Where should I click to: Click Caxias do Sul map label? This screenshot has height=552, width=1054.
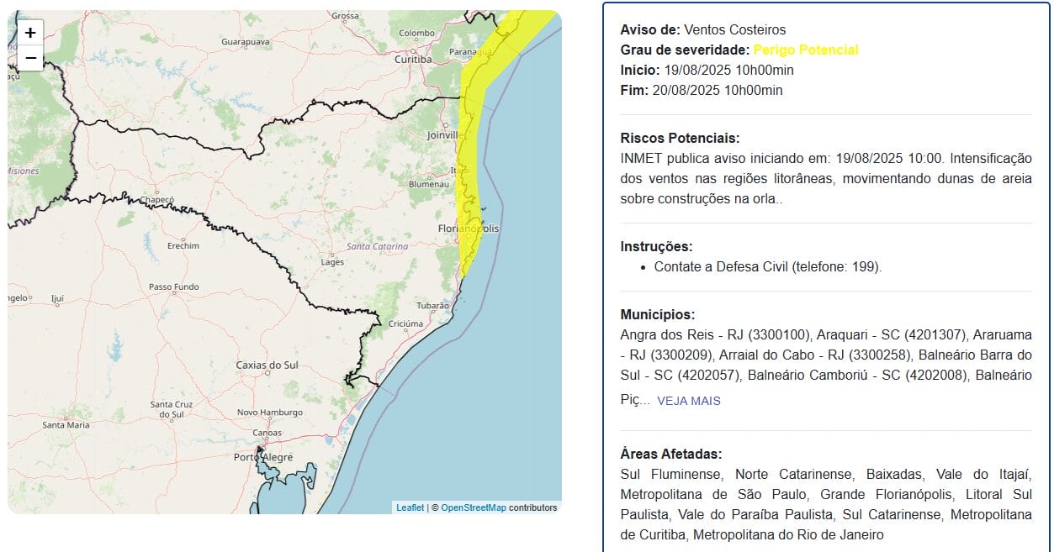267,365
